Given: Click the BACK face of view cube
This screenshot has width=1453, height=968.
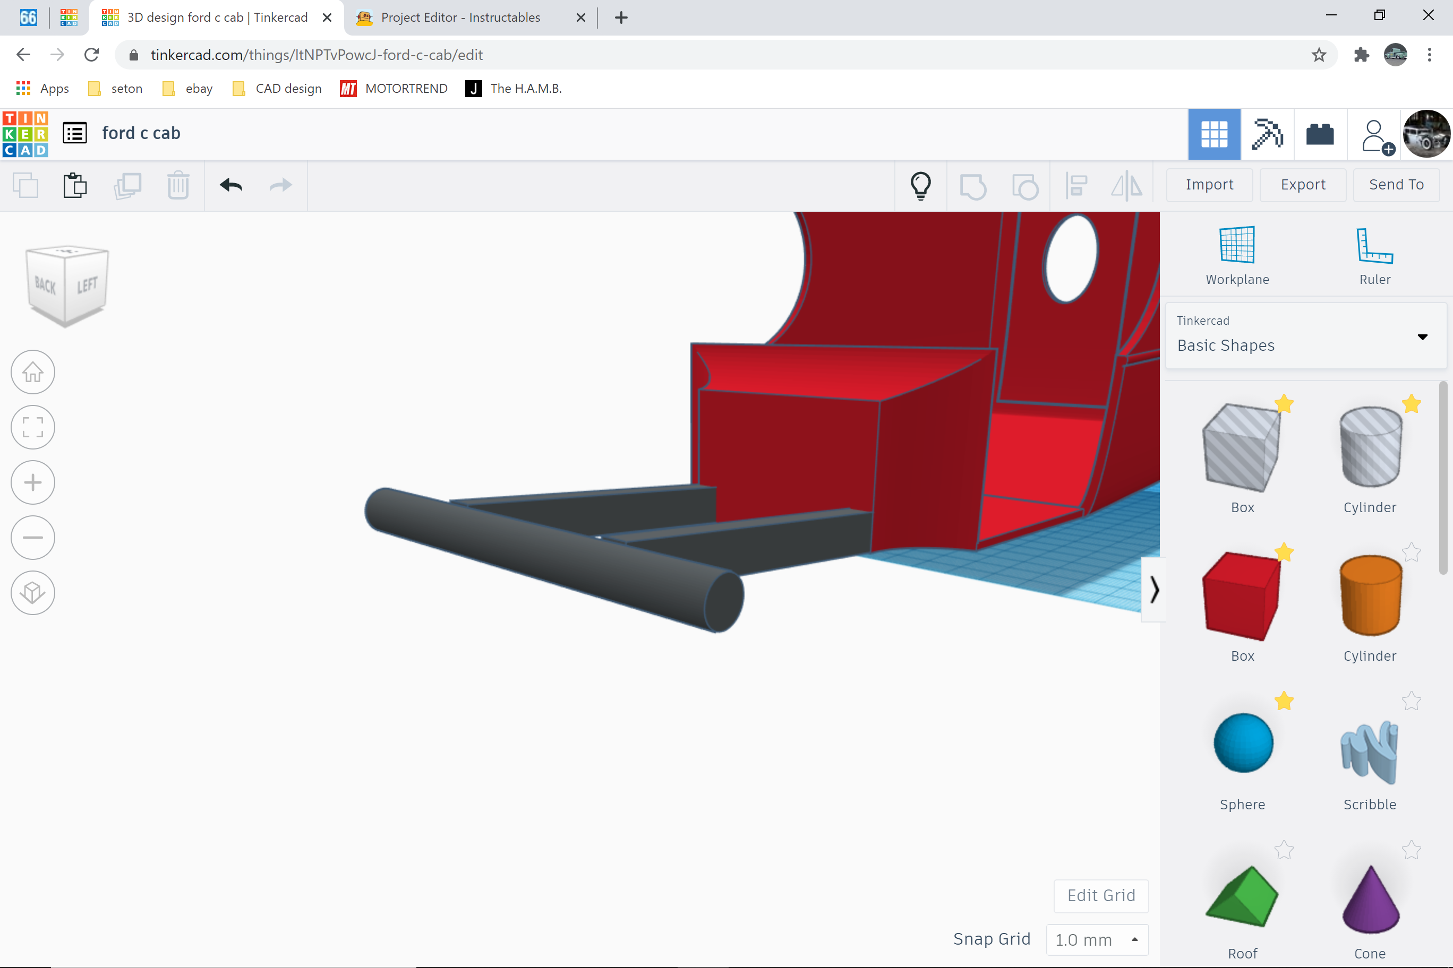Looking at the screenshot, I should tap(45, 285).
